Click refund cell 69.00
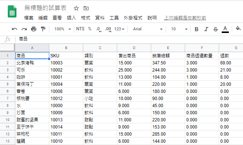The width and height of the screenshot is (243, 145). (x=231, y=63)
